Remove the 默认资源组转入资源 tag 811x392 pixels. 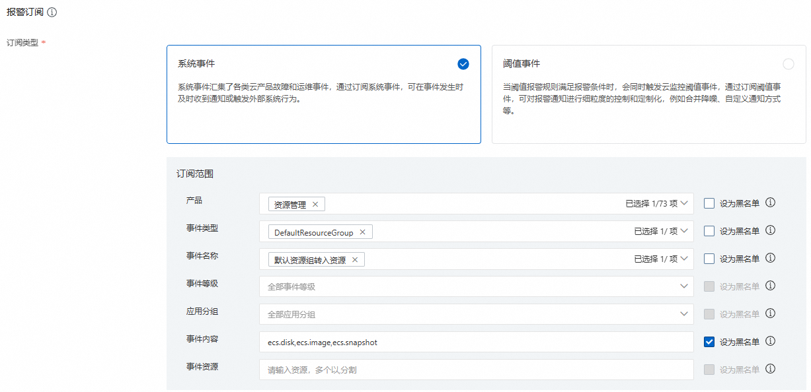355,260
